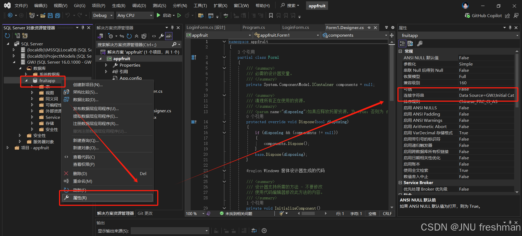Click the search box in the title bar
The width and height of the screenshot is (522, 236).
pyautogui.click(x=290, y=5)
